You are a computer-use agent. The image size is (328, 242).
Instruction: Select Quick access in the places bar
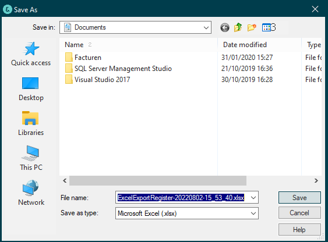tap(31, 54)
